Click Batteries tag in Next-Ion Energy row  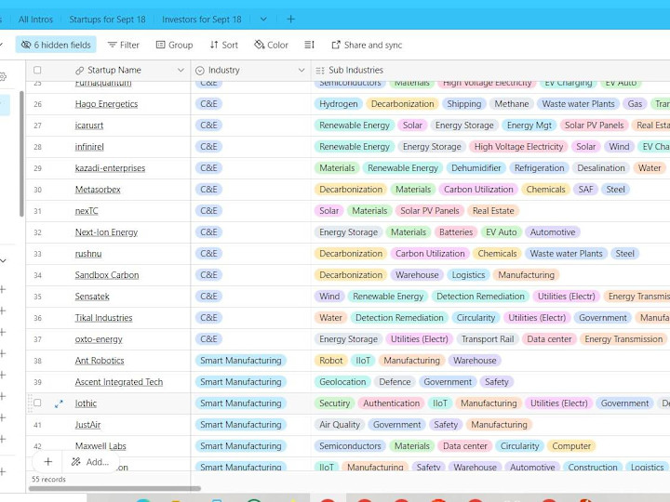click(x=456, y=232)
